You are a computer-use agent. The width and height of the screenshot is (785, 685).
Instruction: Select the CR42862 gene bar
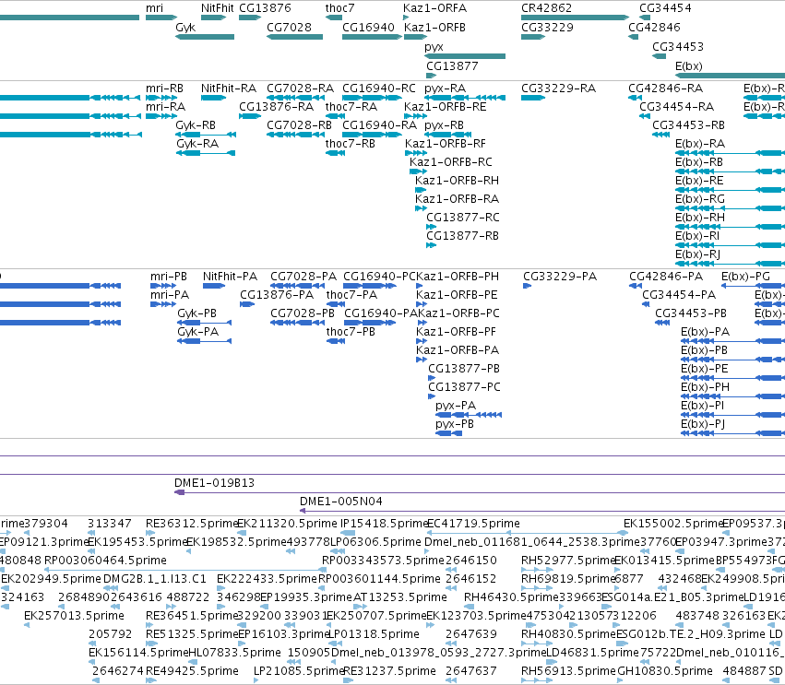575,18
